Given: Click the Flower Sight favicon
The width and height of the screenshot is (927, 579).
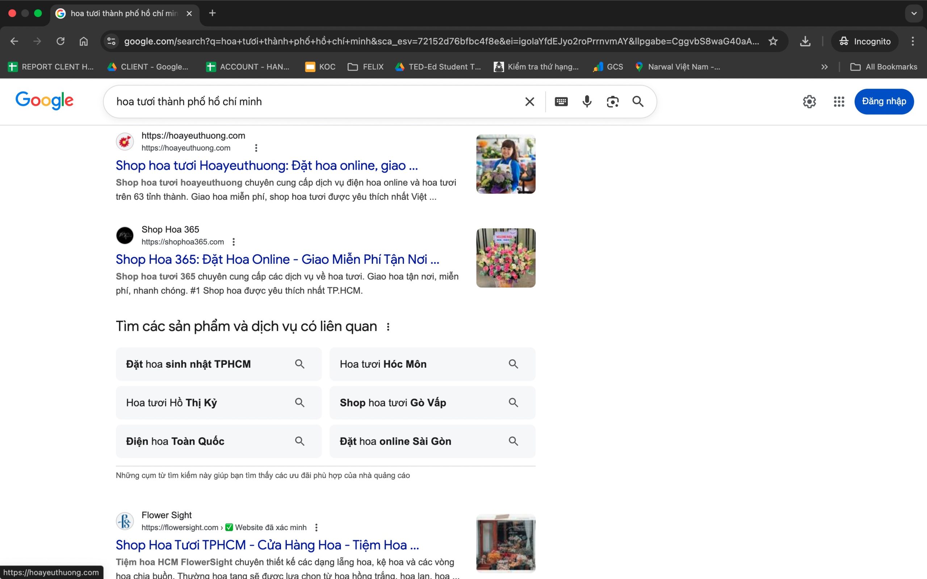Looking at the screenshot, I should (125, 521).
